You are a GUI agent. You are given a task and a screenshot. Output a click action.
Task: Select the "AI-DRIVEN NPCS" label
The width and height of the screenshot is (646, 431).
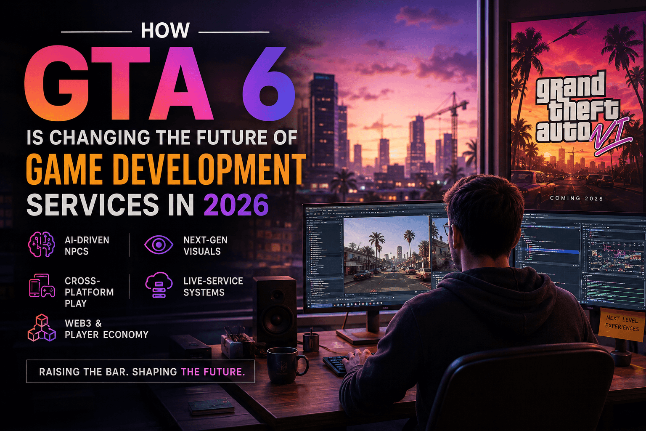87,246
